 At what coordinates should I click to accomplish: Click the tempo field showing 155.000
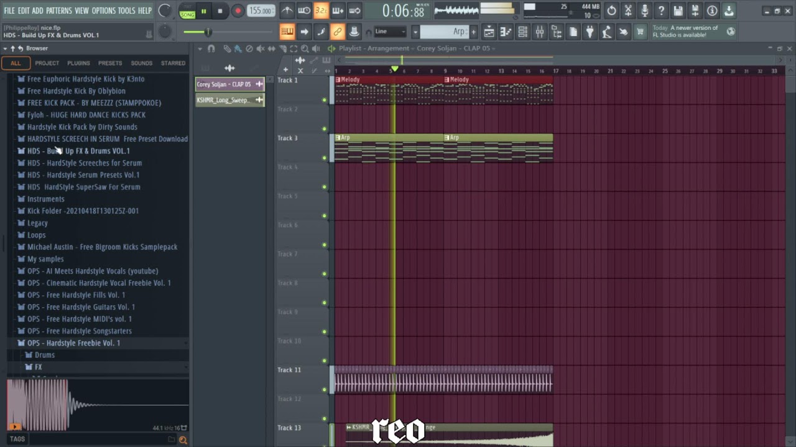(x=261, y=11)
